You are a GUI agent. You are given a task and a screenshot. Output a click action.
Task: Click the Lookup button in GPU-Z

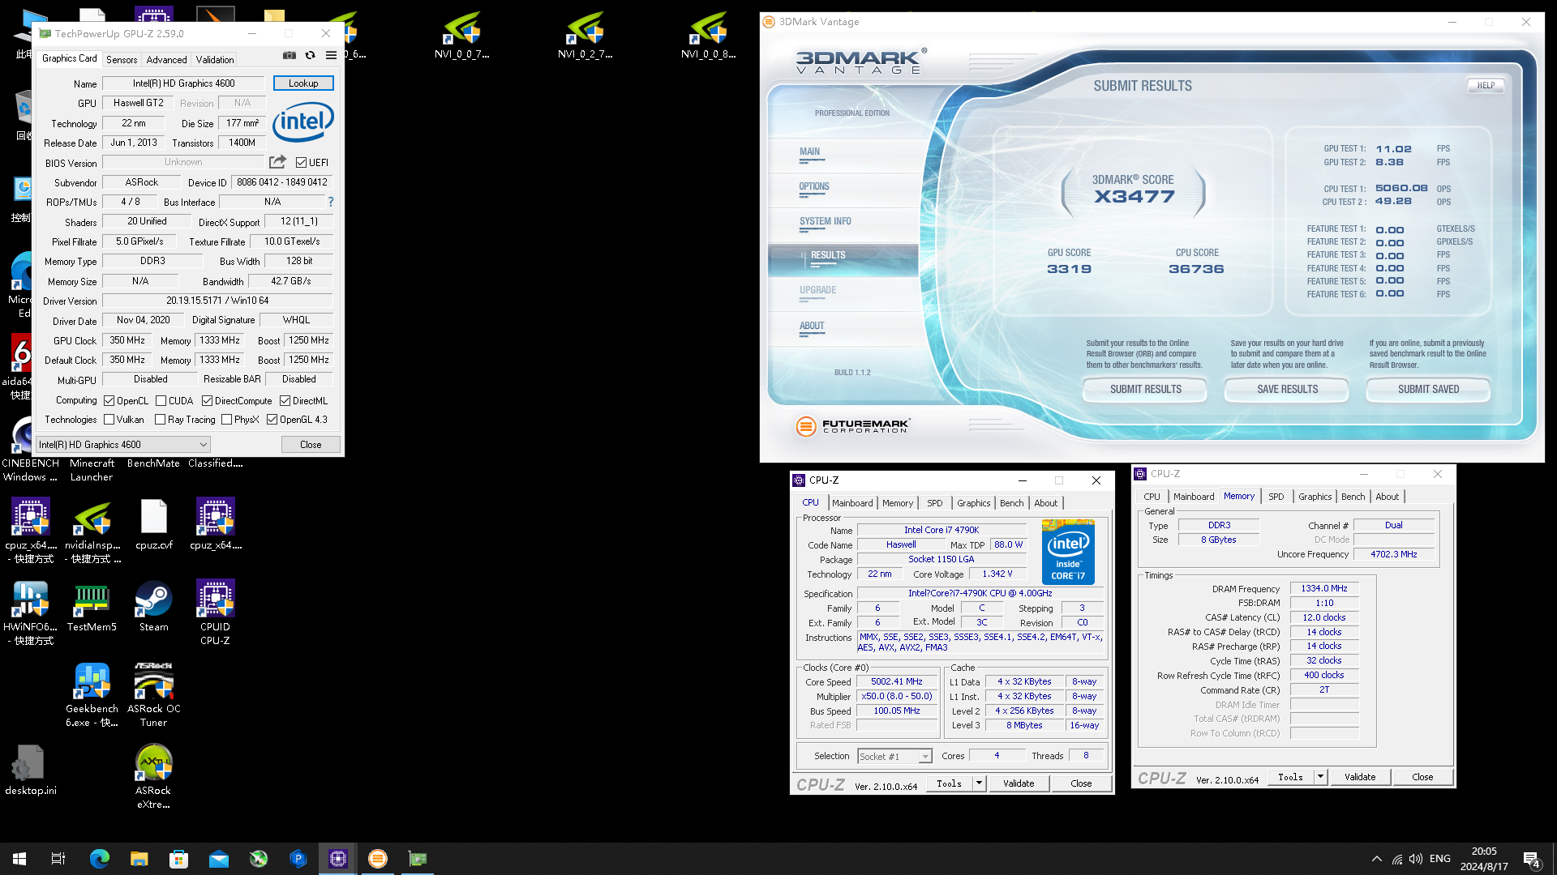tap(303, 83)
